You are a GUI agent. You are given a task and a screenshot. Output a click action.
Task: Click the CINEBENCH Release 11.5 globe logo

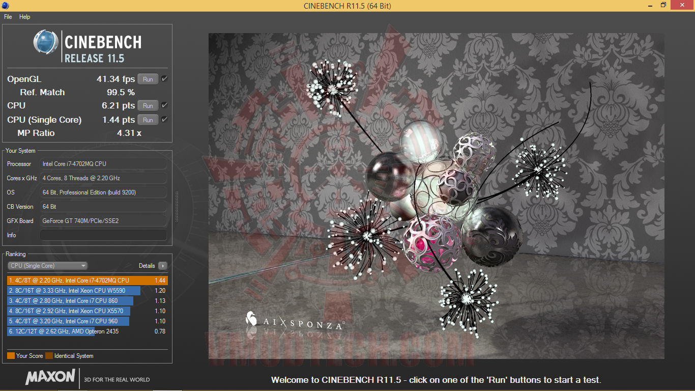point(46,42)
